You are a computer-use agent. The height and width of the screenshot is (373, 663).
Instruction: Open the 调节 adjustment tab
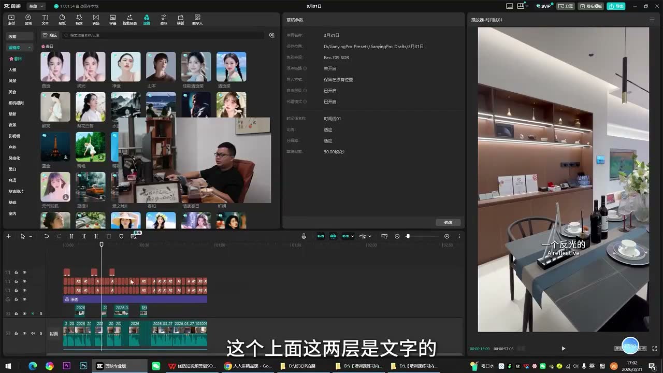tap(164, 20)
